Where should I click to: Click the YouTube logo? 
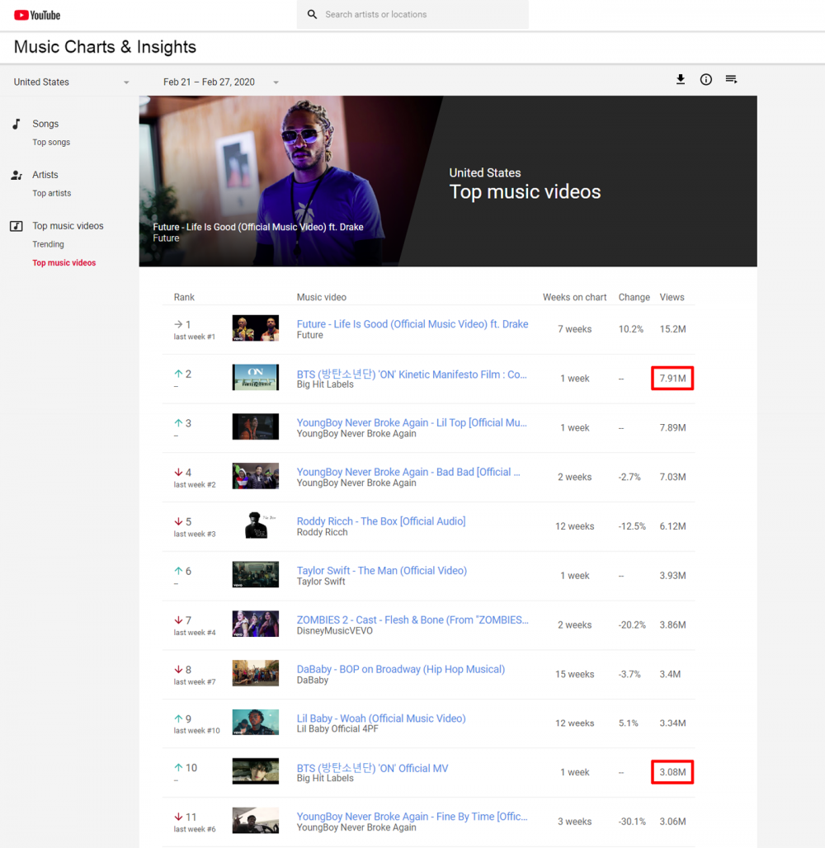(37, 15)
